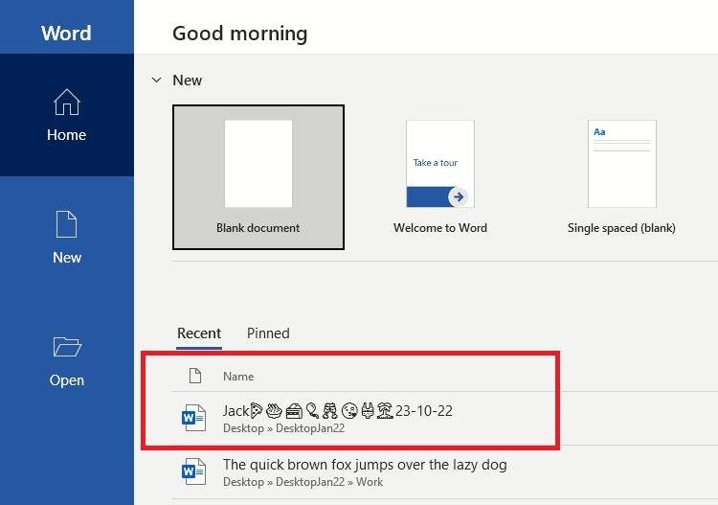Click the Word icon beside the Jack document

pyautogui.click(x=193, y=418)
